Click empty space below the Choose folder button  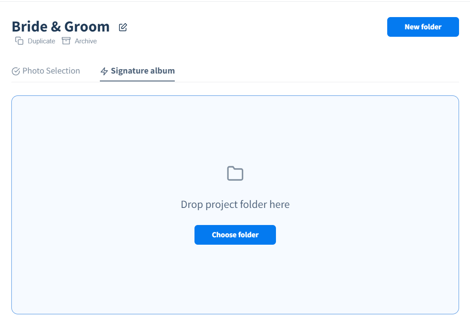[235, 278]
